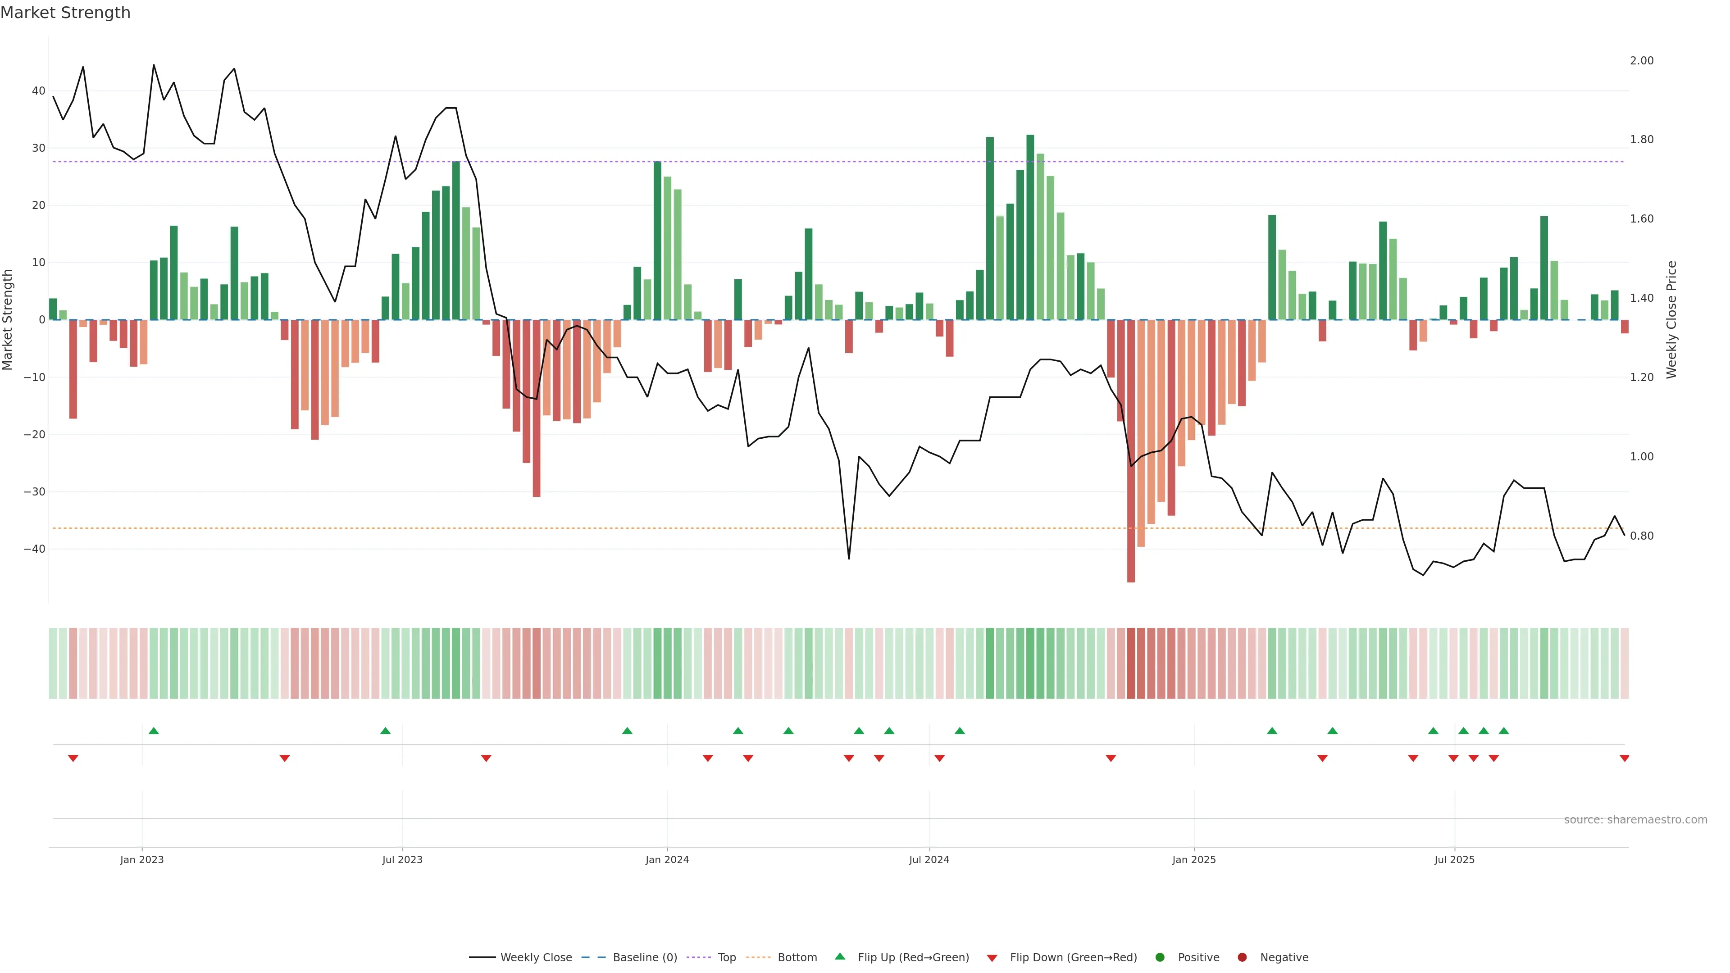This screenshot has height=973, width=1730.
Task: Click the green Flip Up legend triangle
Action: tap(839, 956)
